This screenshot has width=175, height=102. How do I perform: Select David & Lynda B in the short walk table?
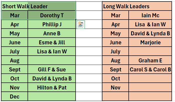coord(52,79)
